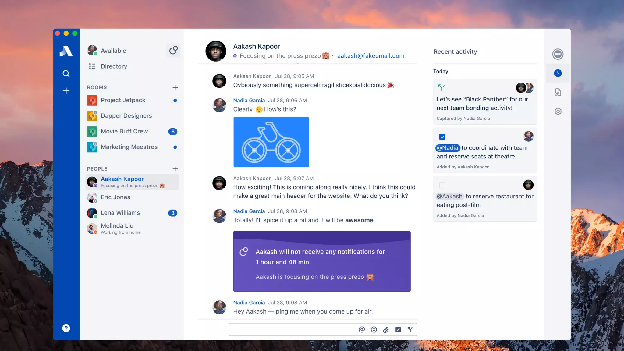
Task: Click aakash@fakeemail.com email link
Action: pyautogui.click(x=370, y=56)
